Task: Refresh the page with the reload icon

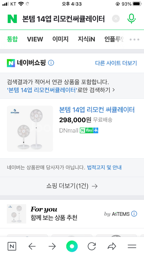Action: click(92, 246)
